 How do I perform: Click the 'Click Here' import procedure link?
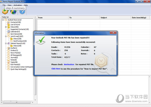[x=56, y=69]
